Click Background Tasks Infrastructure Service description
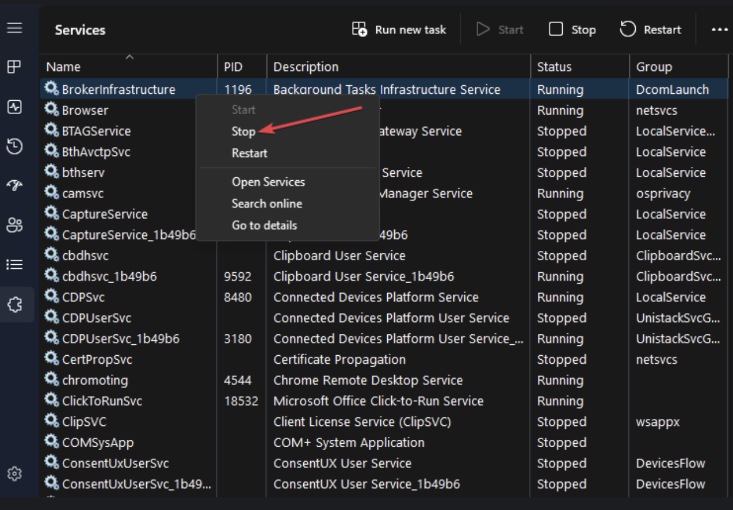Screen dimensions: 733x510 click(x=387, y=90)
